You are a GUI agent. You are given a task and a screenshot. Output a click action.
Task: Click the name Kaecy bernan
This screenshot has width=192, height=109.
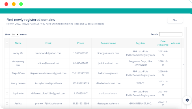(x=18, y=83)
